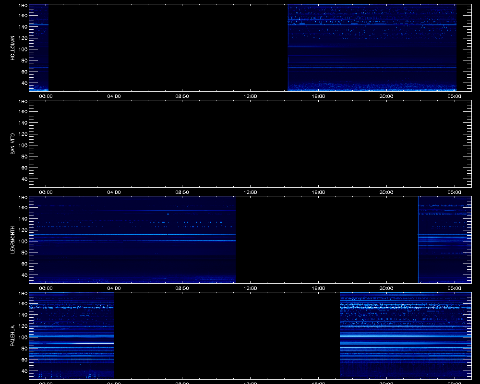The height and width of the screenshot is (384, 480).
Task: Pick the 20:00 time label under LEARMONTH panel
Action: 386,288
